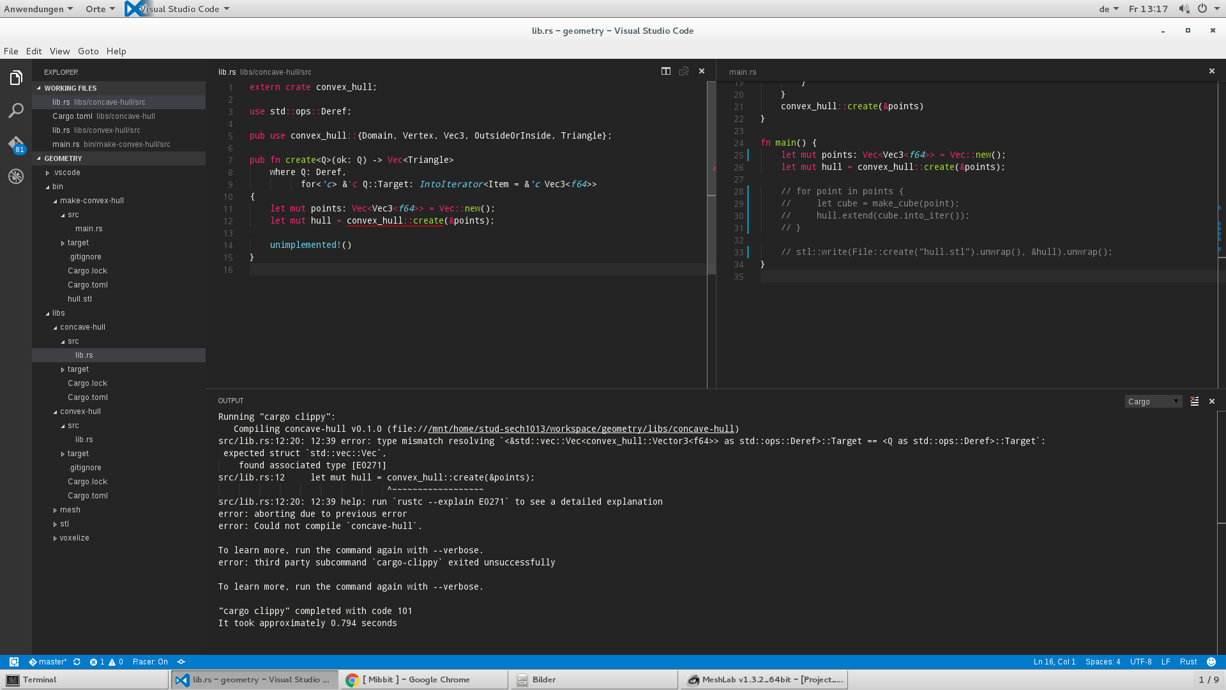The image size is (1226, 690).
Task: Follow the concave-hull file path link
Action: tap(581, 429)
